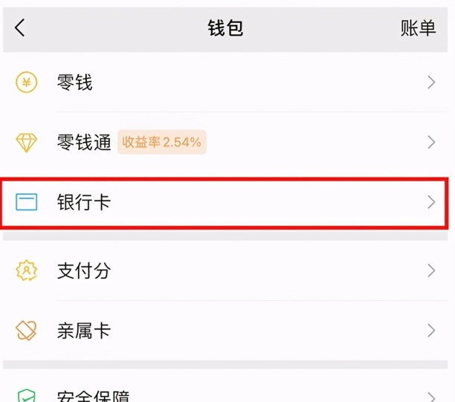Open the 账单 bills page
The height and width of the screenshot is (402, 455).
418,28
